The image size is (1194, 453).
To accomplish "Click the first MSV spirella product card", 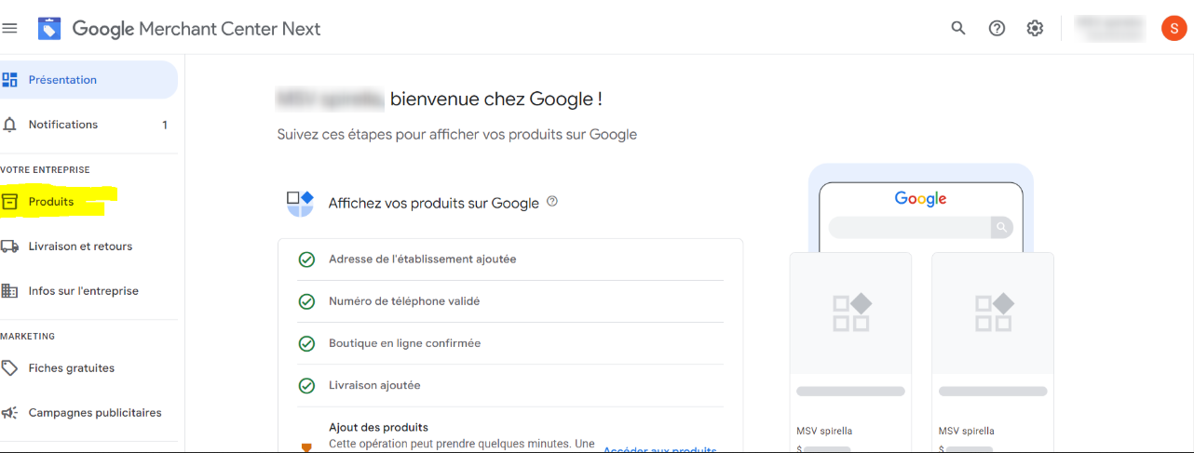I will tap(850, 353).
